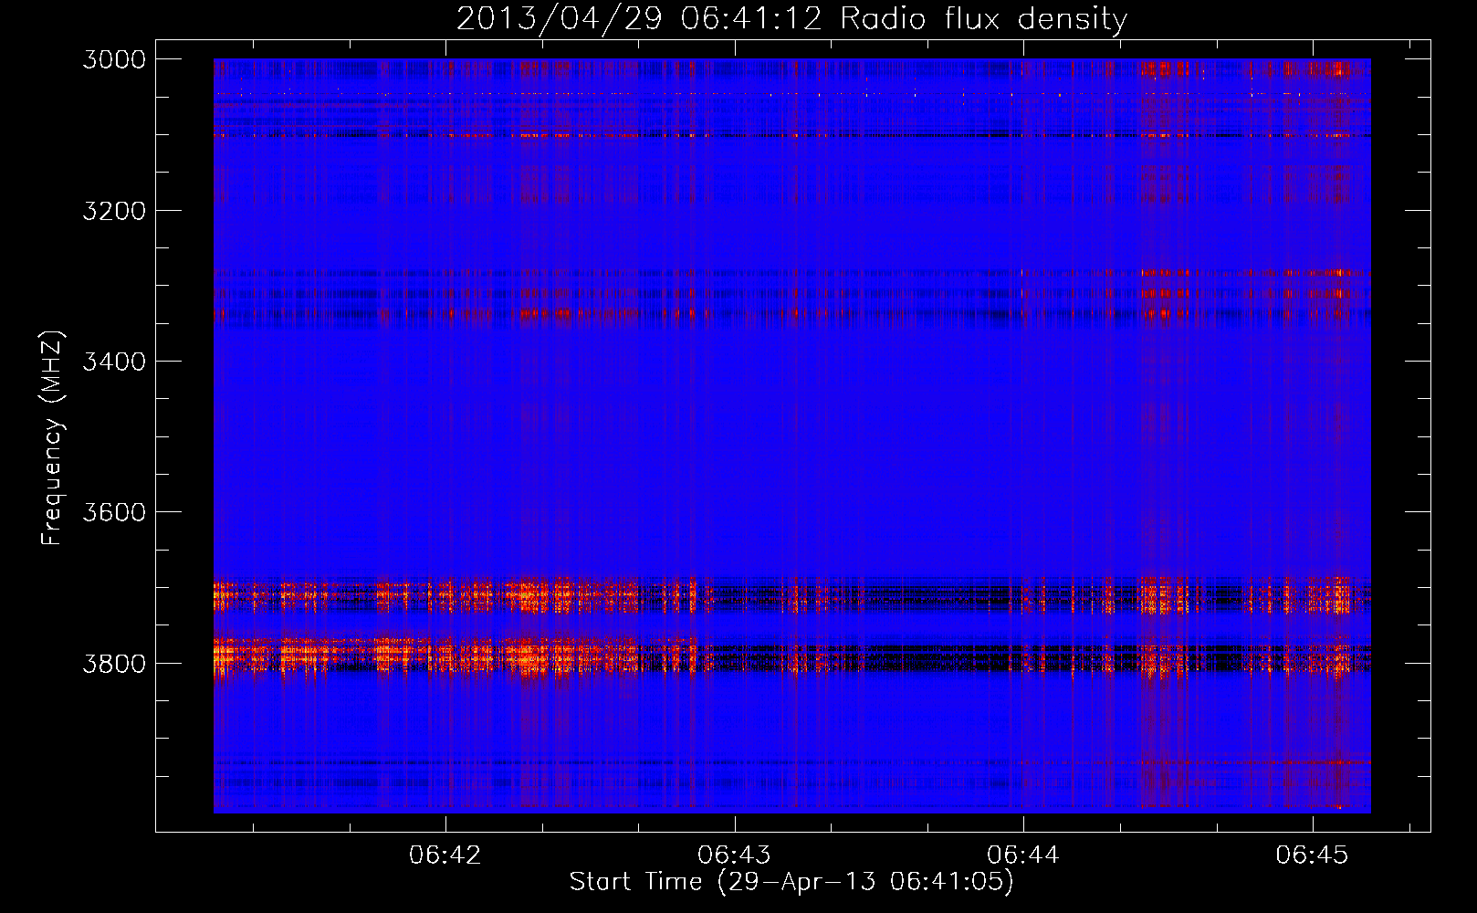Image resolution: width=1477 pixels, height=913 pixels.
Task: Select the 3600 frequency tick label
Action: click(114, 512)
